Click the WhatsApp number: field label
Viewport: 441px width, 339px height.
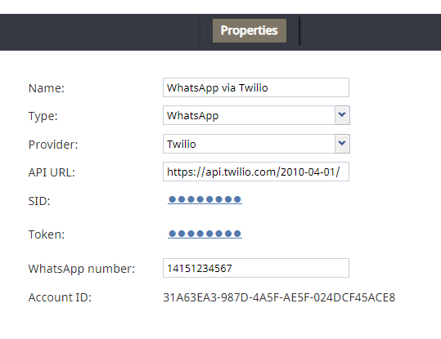(x=82, y=269)
